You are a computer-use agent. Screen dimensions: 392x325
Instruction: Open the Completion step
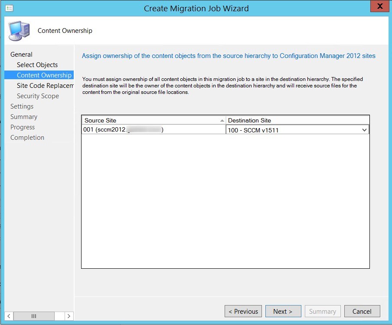27,137
